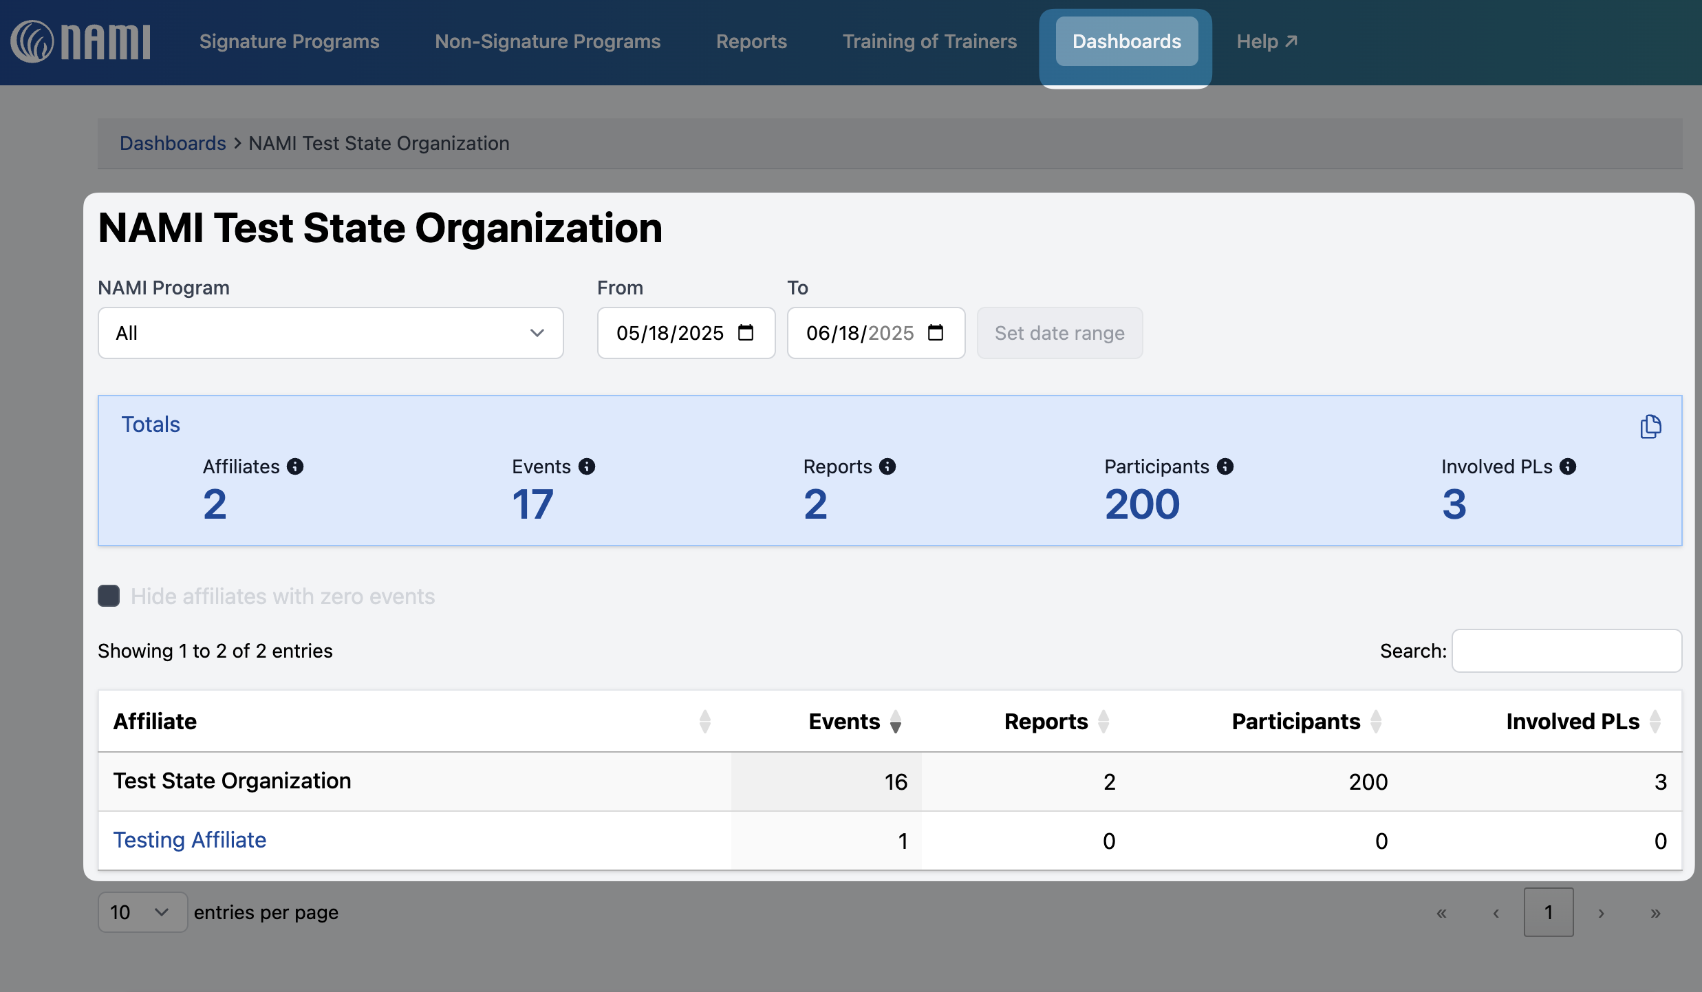Screen dimensions: 1702x992
Task: Open the Reports menu item
Action: click(751, 41)
